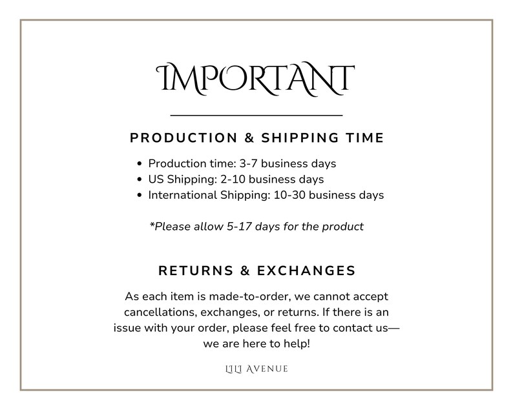Click the IMPORTANT title heading

tap(255, 79)
